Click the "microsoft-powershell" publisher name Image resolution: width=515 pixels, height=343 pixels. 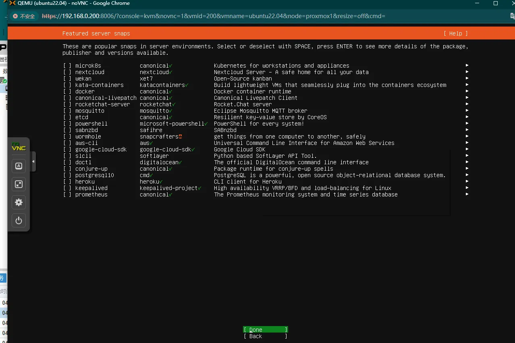coord(172,124)
